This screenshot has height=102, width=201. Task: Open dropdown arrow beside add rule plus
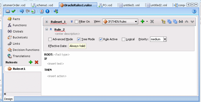pos(147,21)
